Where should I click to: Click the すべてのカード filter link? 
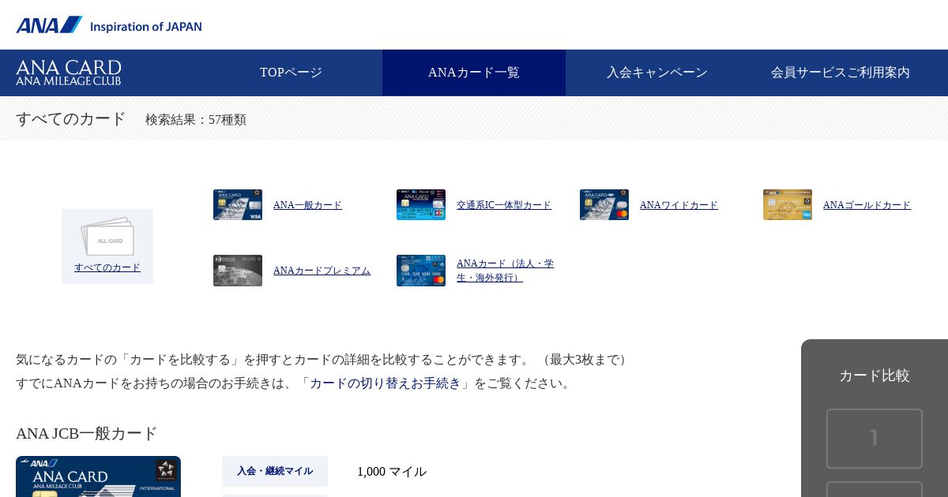click(x=107, y=267)
